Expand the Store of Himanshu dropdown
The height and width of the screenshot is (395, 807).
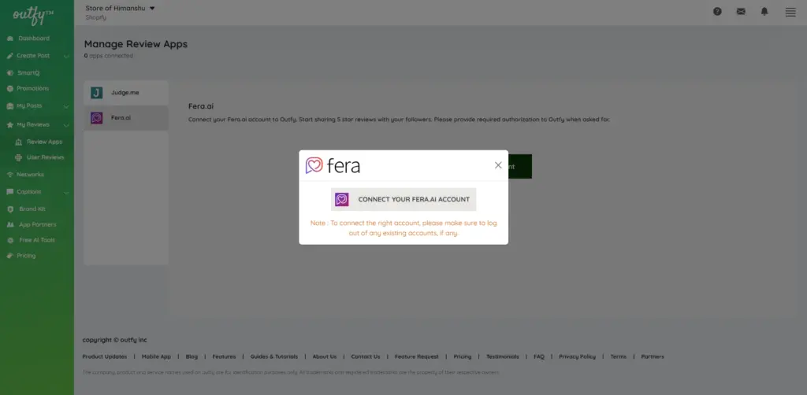[x=152, y=9]
